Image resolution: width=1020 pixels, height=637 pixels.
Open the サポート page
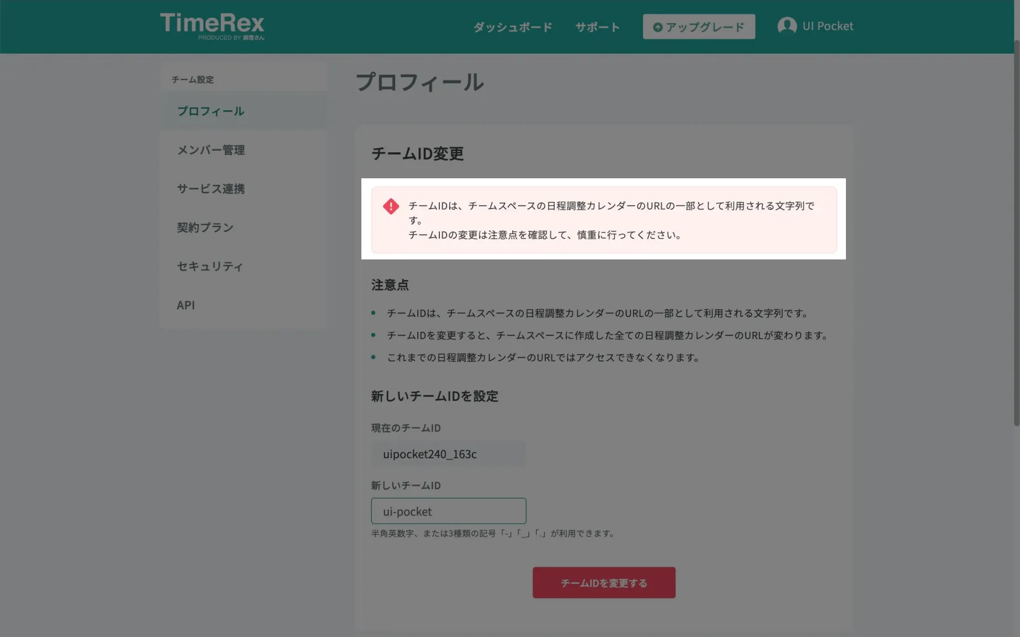coord(597,26)
